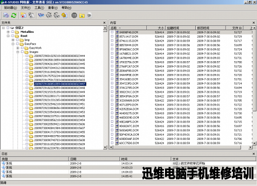
Task: Click the R-Studio icon in the title bar
Action: pyautogui.click(x=3, y=2)
